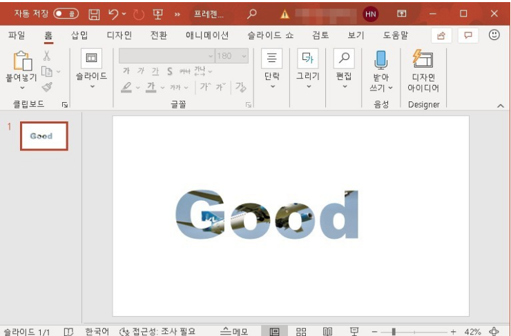Toggle the AutoSave switch
This screenshot has height=336, width=511.
66,13
